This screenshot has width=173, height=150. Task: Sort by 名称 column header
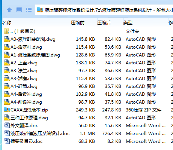tap(7, 23)
